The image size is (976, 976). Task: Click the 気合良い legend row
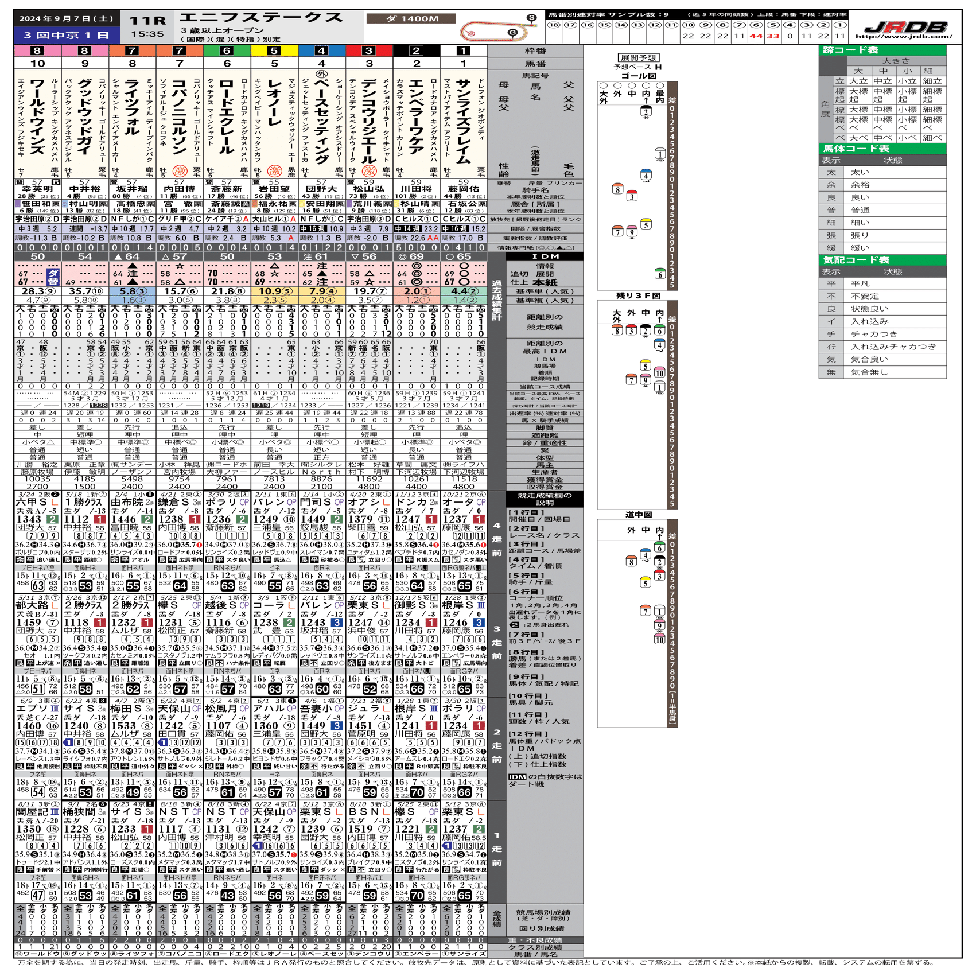[882, 359]
